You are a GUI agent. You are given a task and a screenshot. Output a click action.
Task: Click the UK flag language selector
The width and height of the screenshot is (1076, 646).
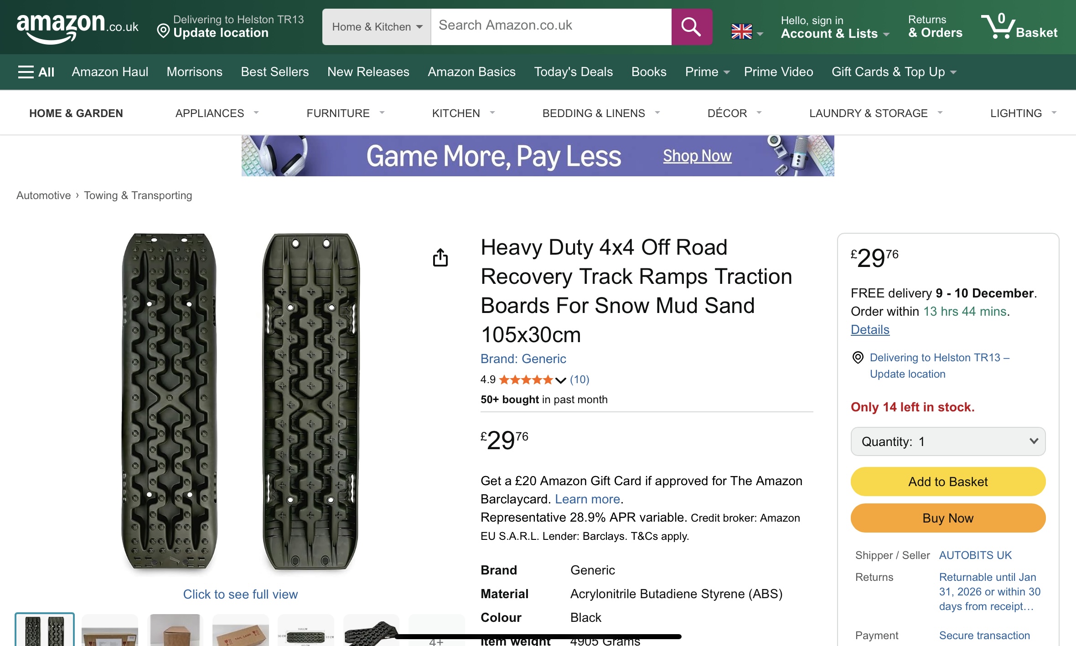click(x=746, y=31)
